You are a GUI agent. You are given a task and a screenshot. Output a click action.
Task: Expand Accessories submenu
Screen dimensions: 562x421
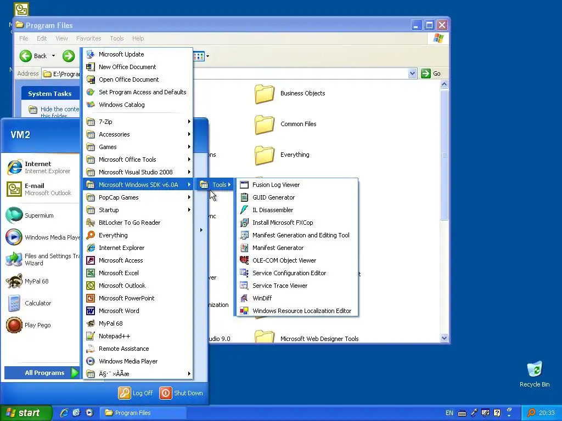pos(138,134)
